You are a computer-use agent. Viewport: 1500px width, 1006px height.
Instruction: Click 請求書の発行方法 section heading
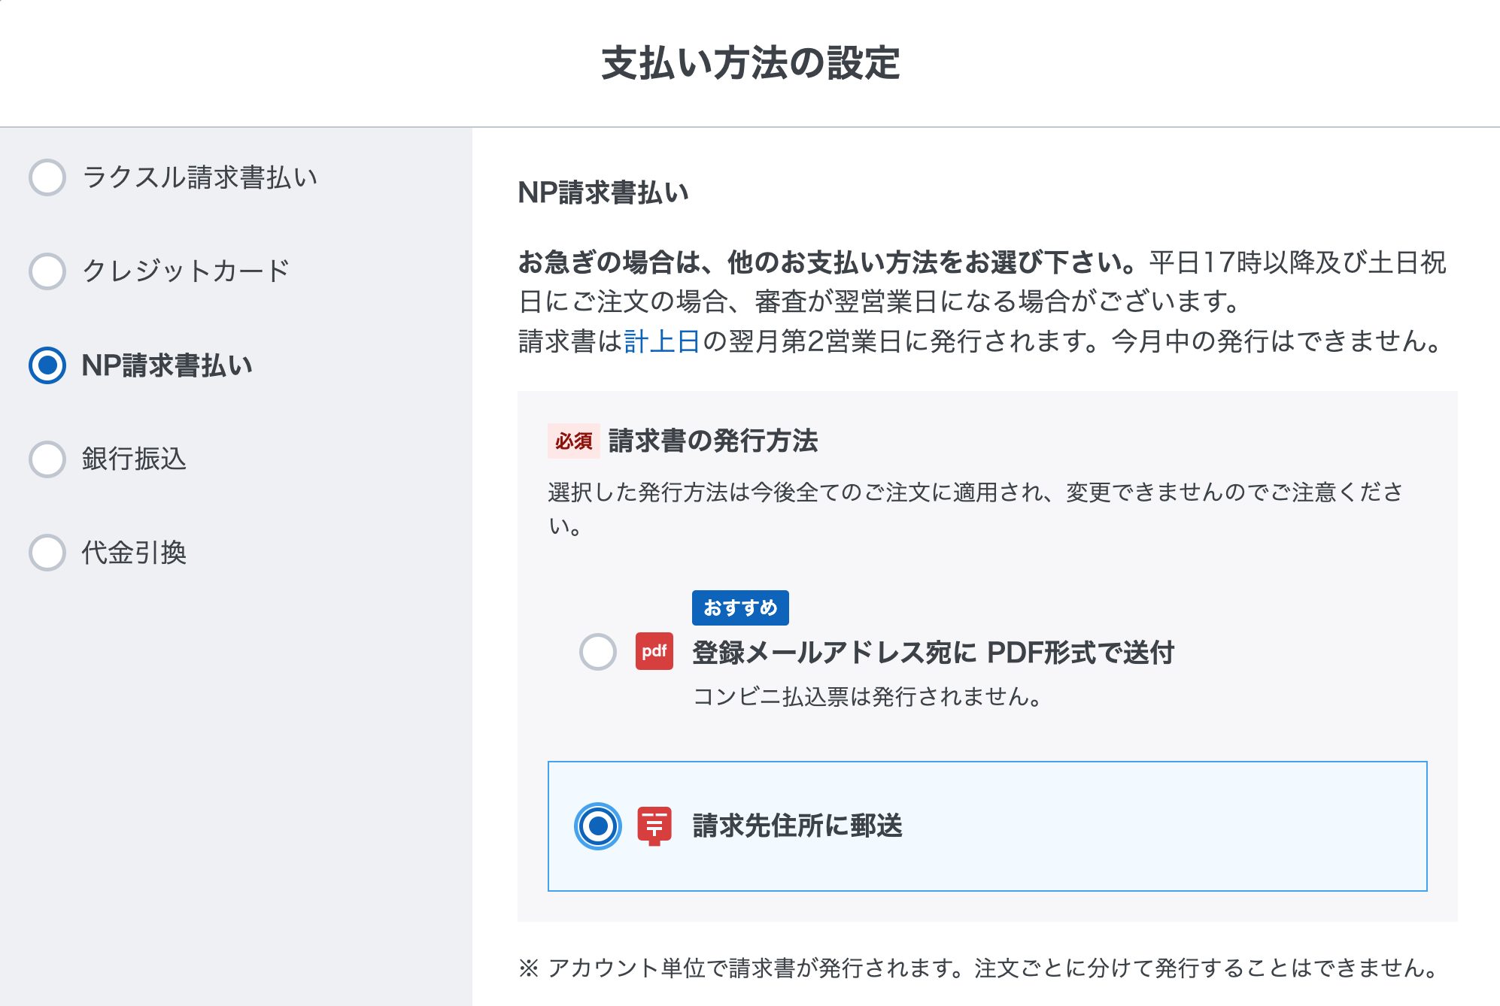coord(713,441)
